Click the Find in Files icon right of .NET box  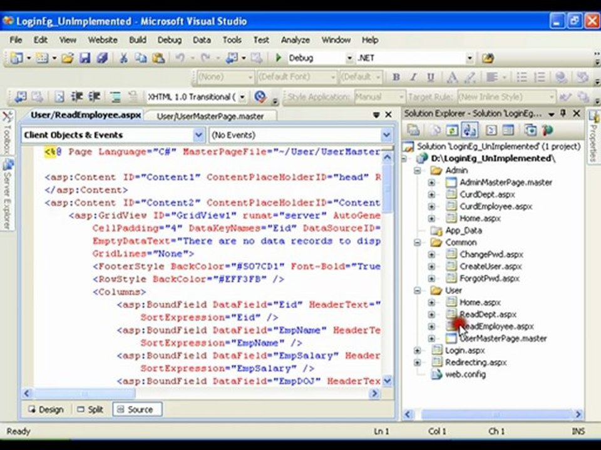pos(488,58)
